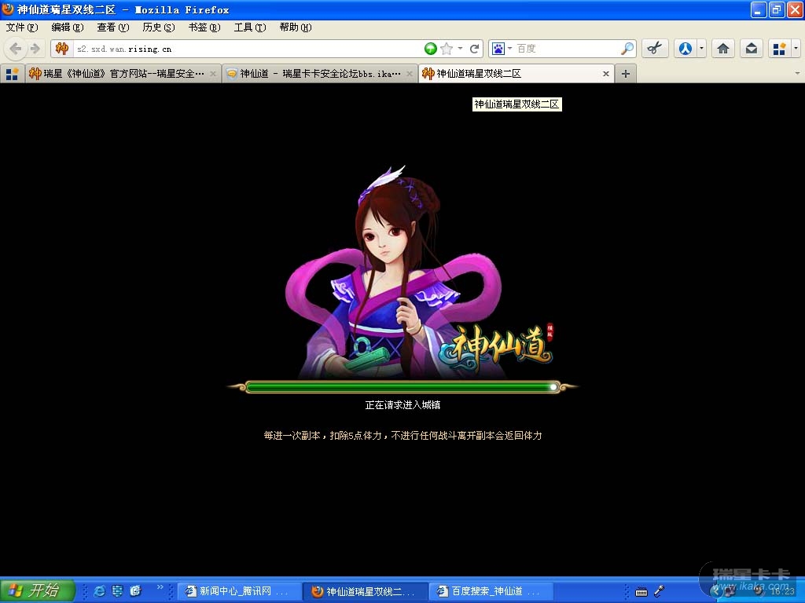Close the 瑞星卡卡安全论坛 tab
Image resolution: width=805 pixels, height=603 pixels.
pos(410,74)
